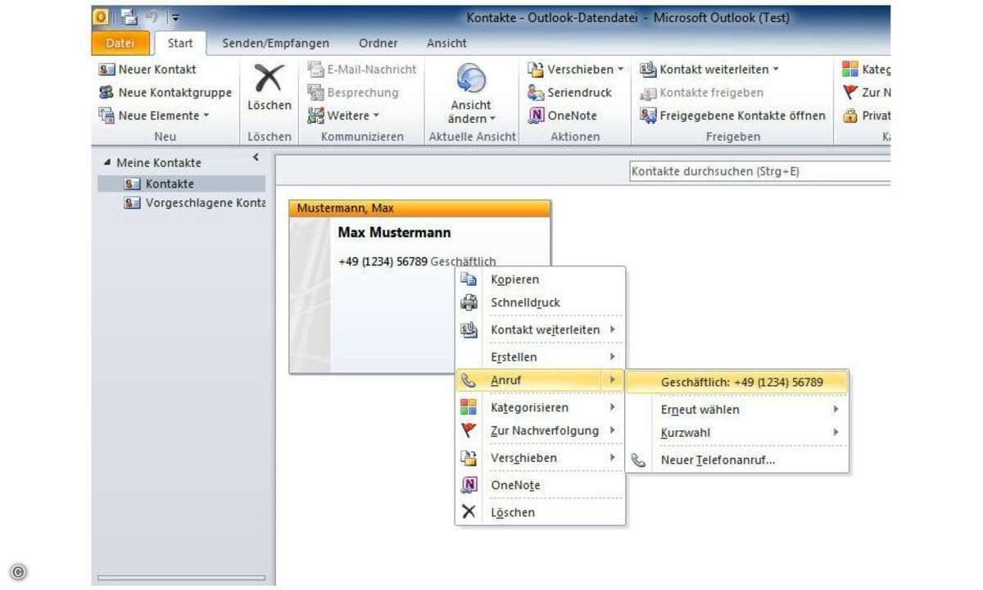Open Kontakt weiterleiten context submenu
Screen dimensions: 983x590
[540, 329]
